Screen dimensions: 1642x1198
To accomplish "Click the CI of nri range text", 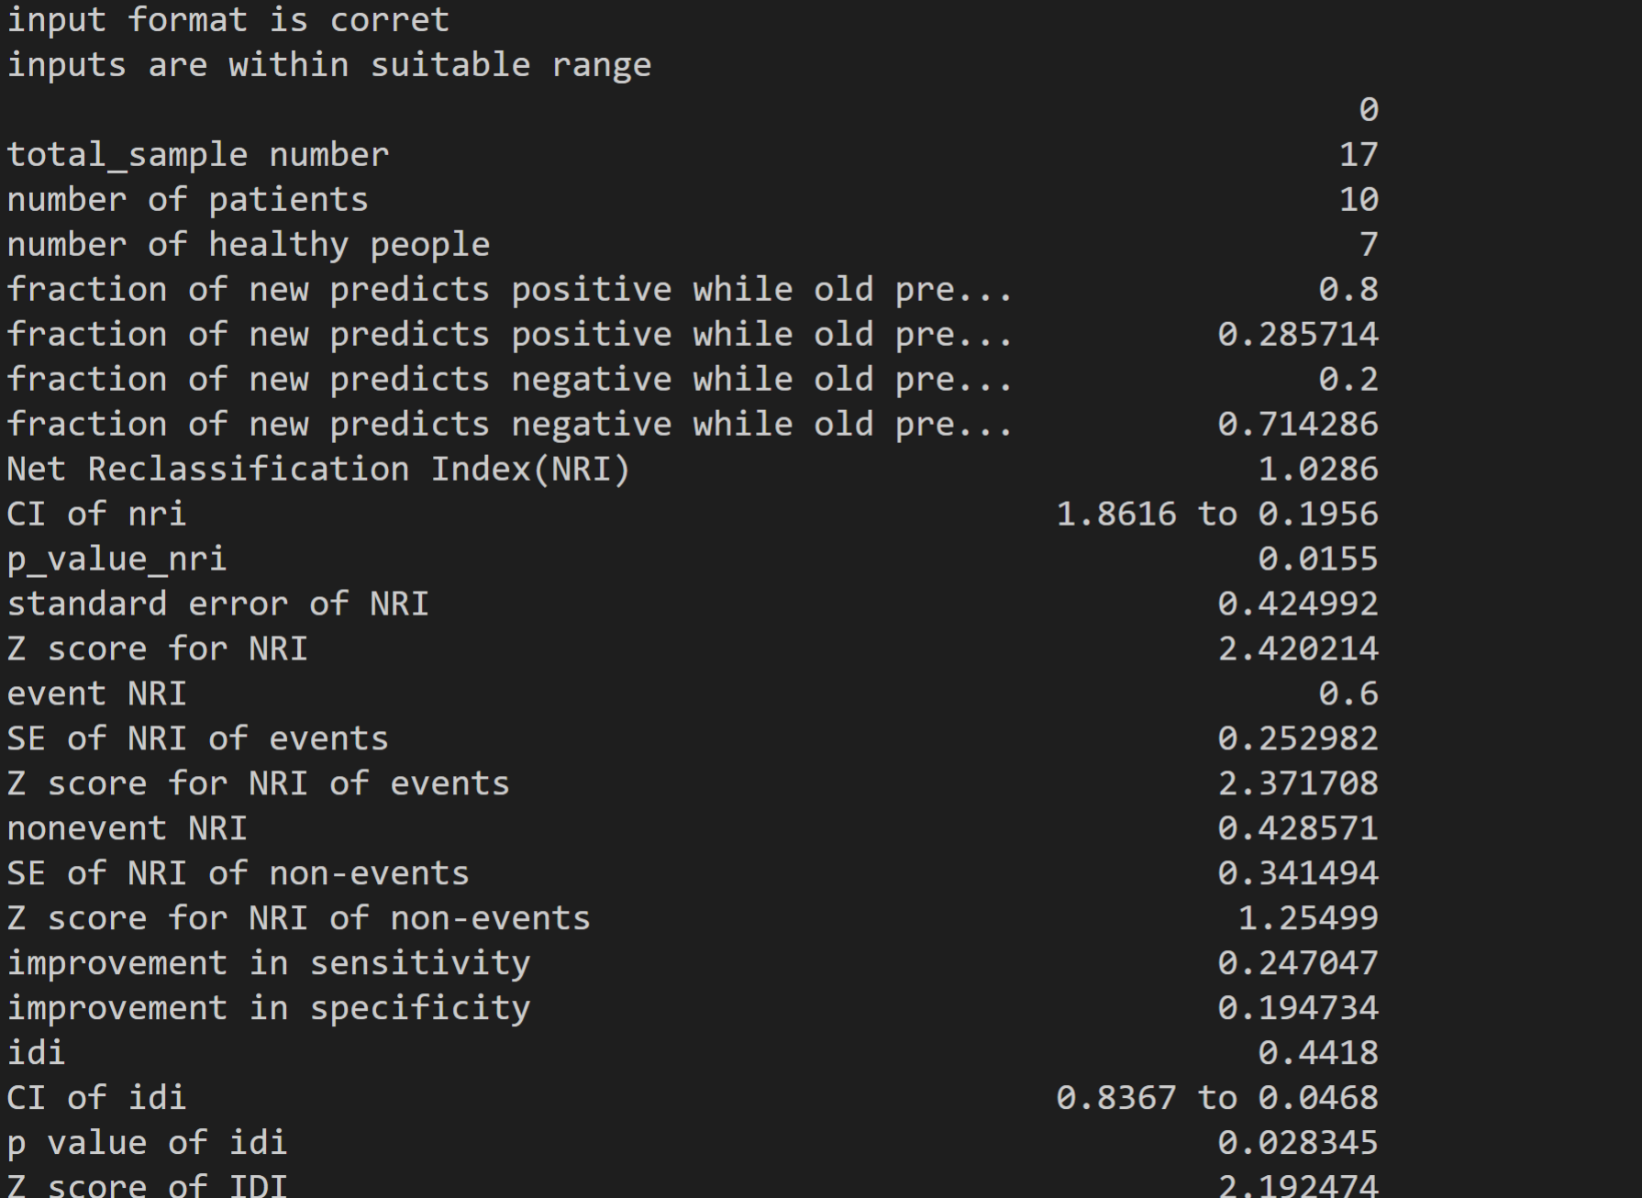I will coord(1217,514).
